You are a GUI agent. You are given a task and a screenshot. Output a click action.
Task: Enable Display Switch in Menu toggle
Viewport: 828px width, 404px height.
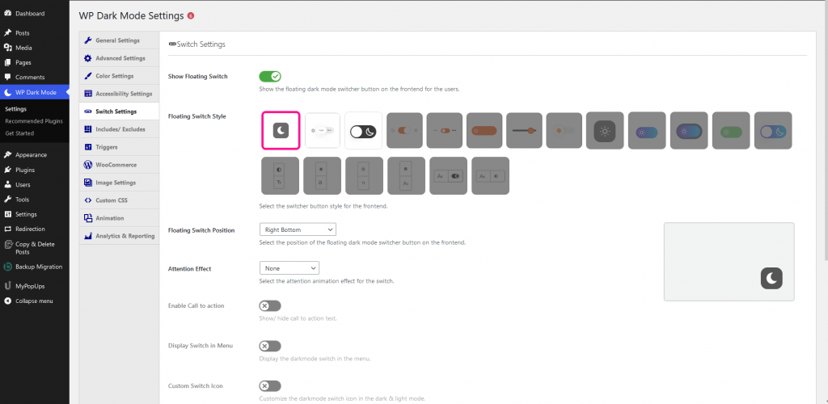point(270,346)
